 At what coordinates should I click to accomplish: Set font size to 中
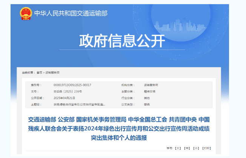[187, 148]
